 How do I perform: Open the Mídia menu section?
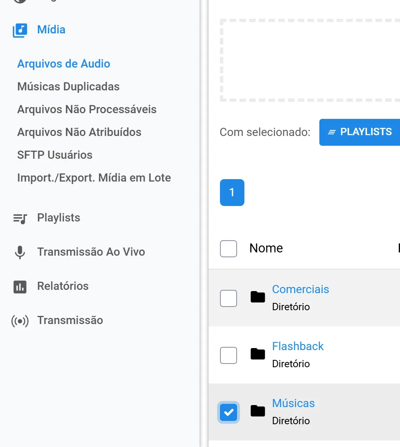coord(51,30)
